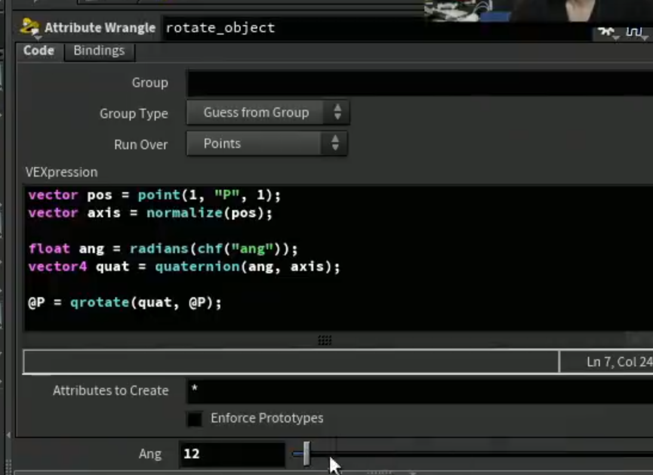Switch to the Bindings tab

coord(99,51)
